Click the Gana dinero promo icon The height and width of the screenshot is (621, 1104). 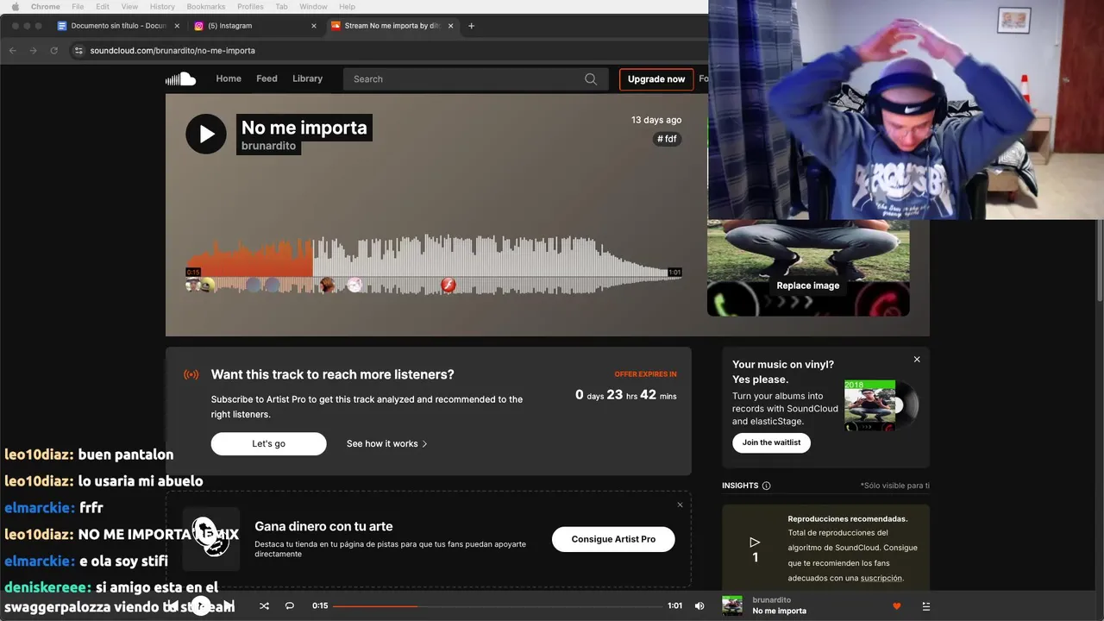(x=211, y=539)
